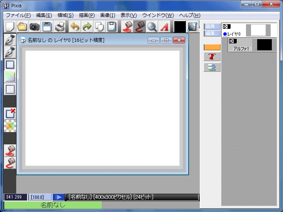
Task: Click the 341 299 coordinate display
Action: tap(15, 197)
